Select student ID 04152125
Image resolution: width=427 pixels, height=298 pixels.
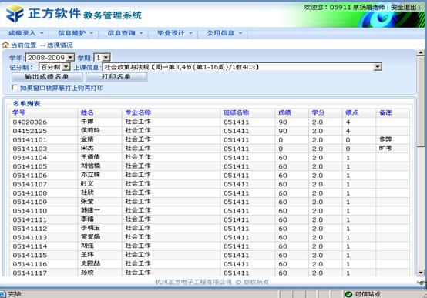pyautogui.click(x=30, y=131)
